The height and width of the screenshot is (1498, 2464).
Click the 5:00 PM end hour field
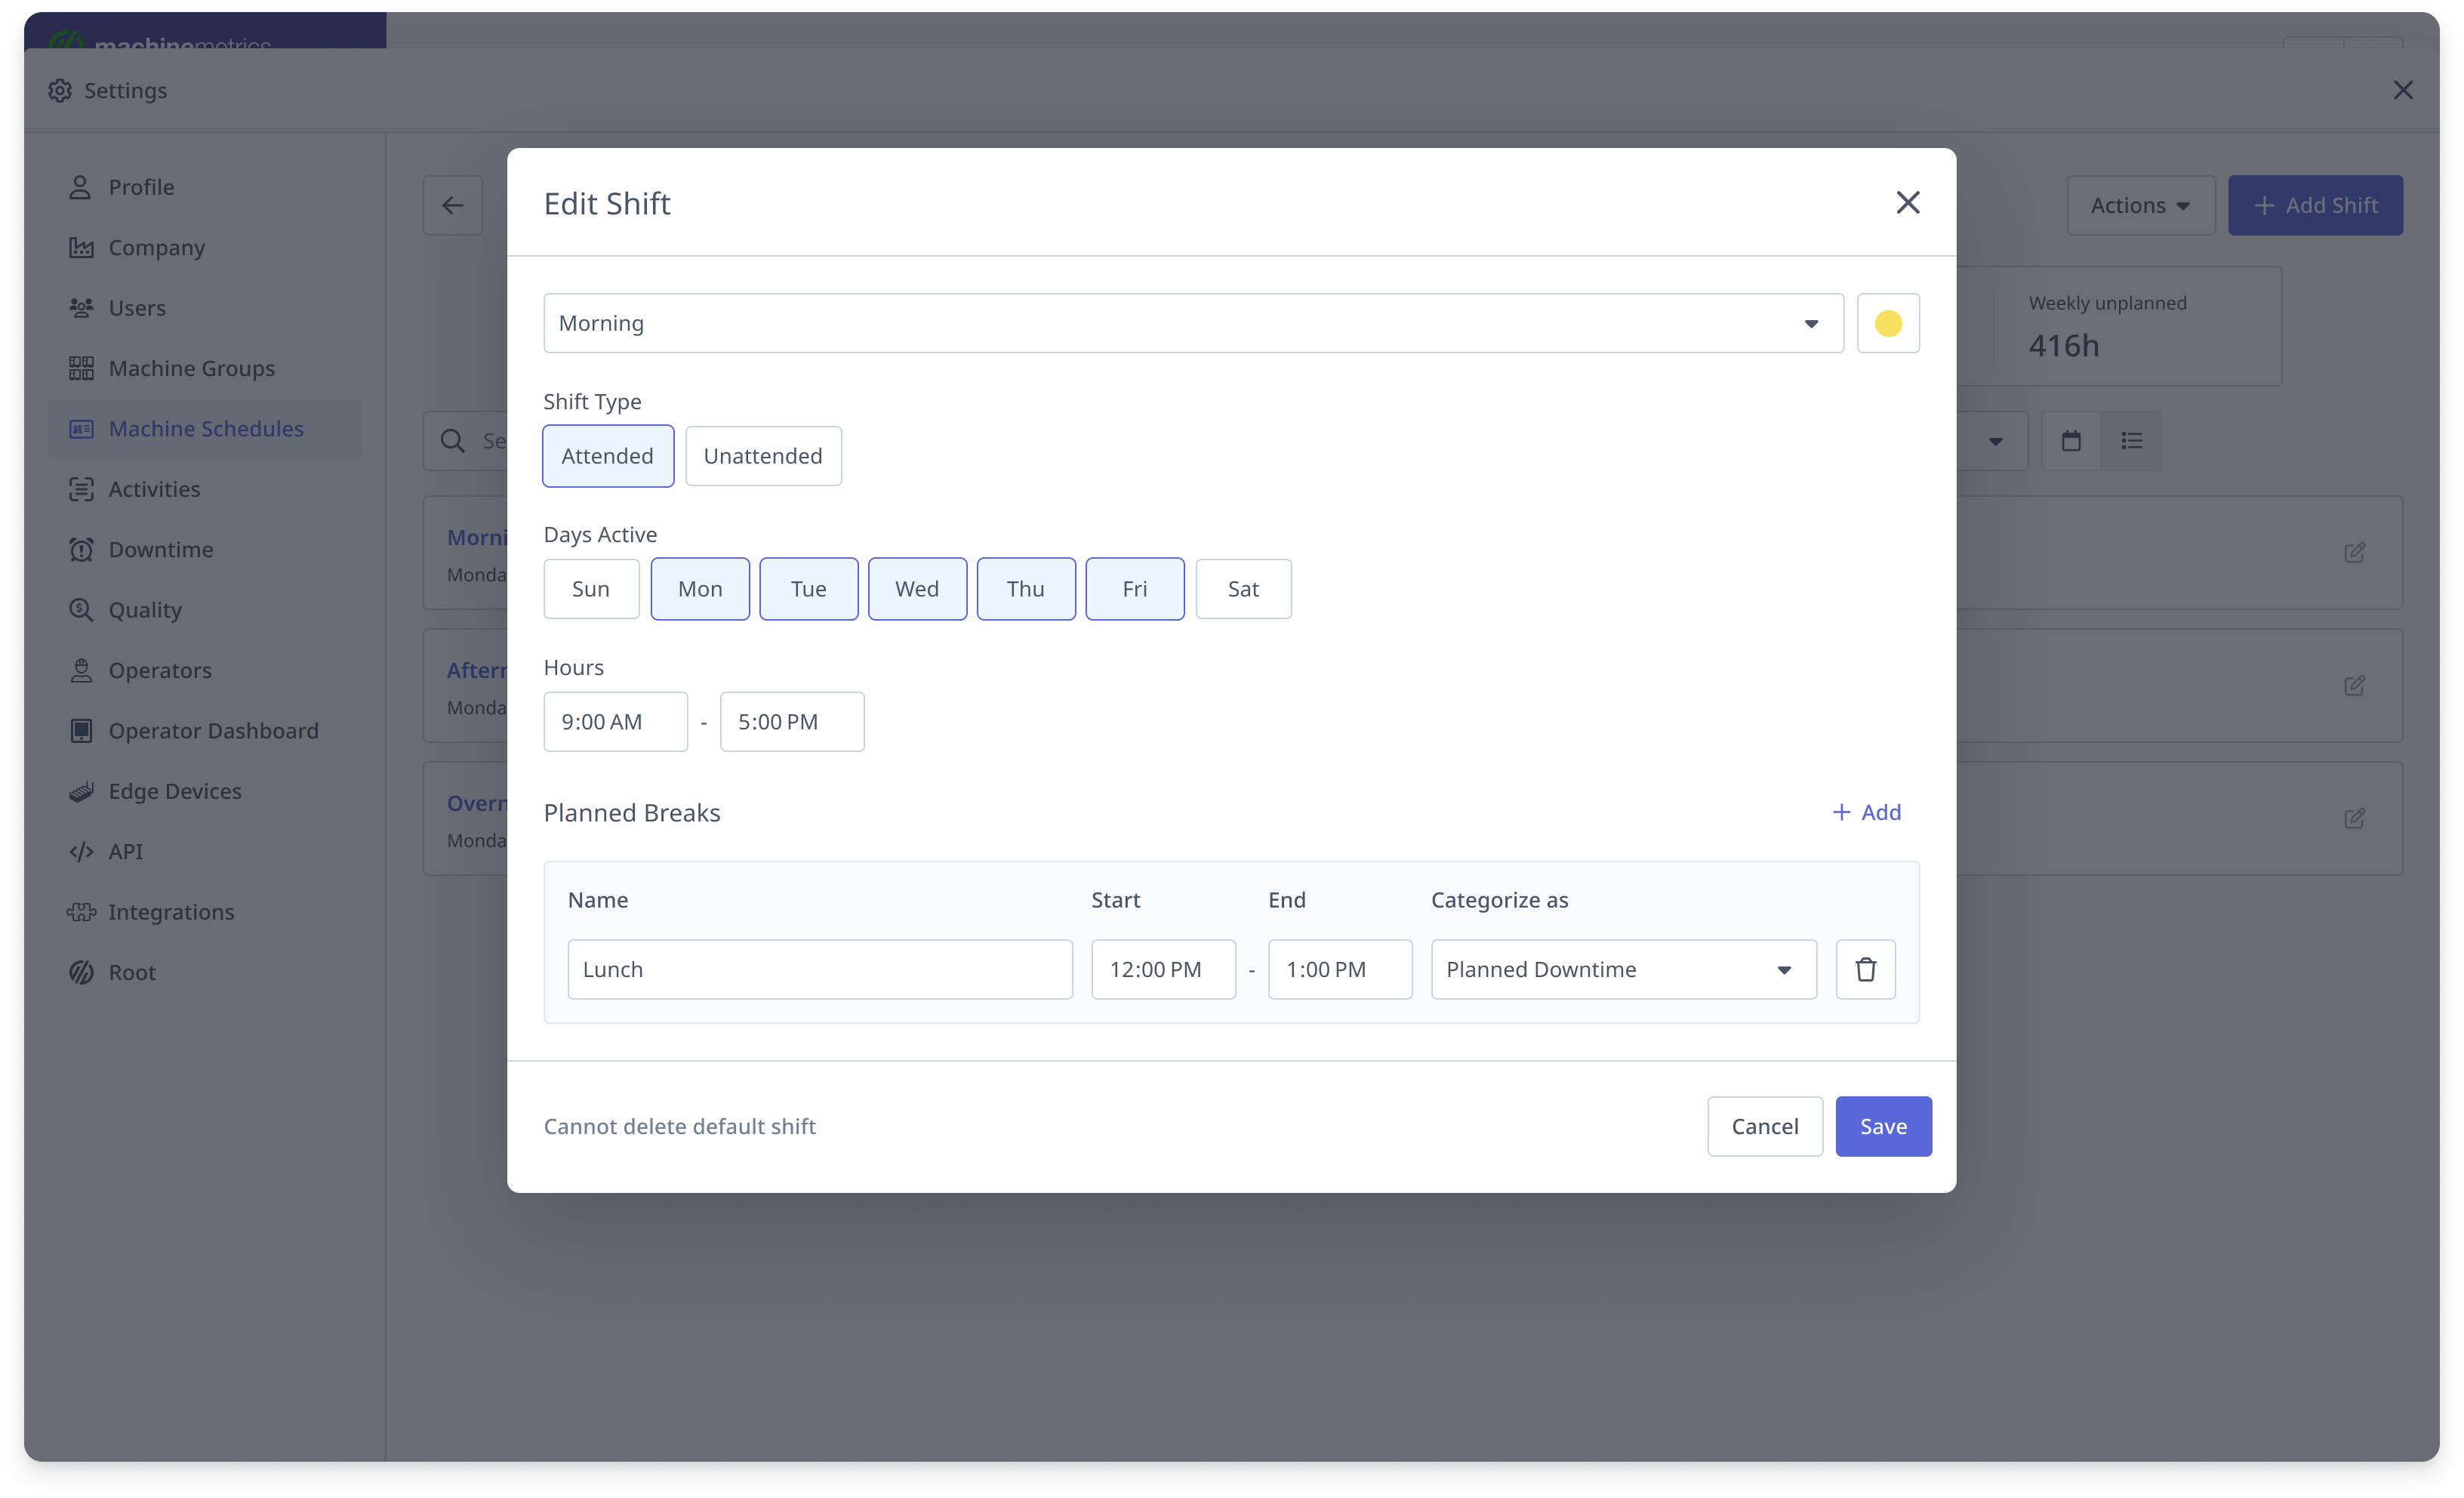coord(792,721)
